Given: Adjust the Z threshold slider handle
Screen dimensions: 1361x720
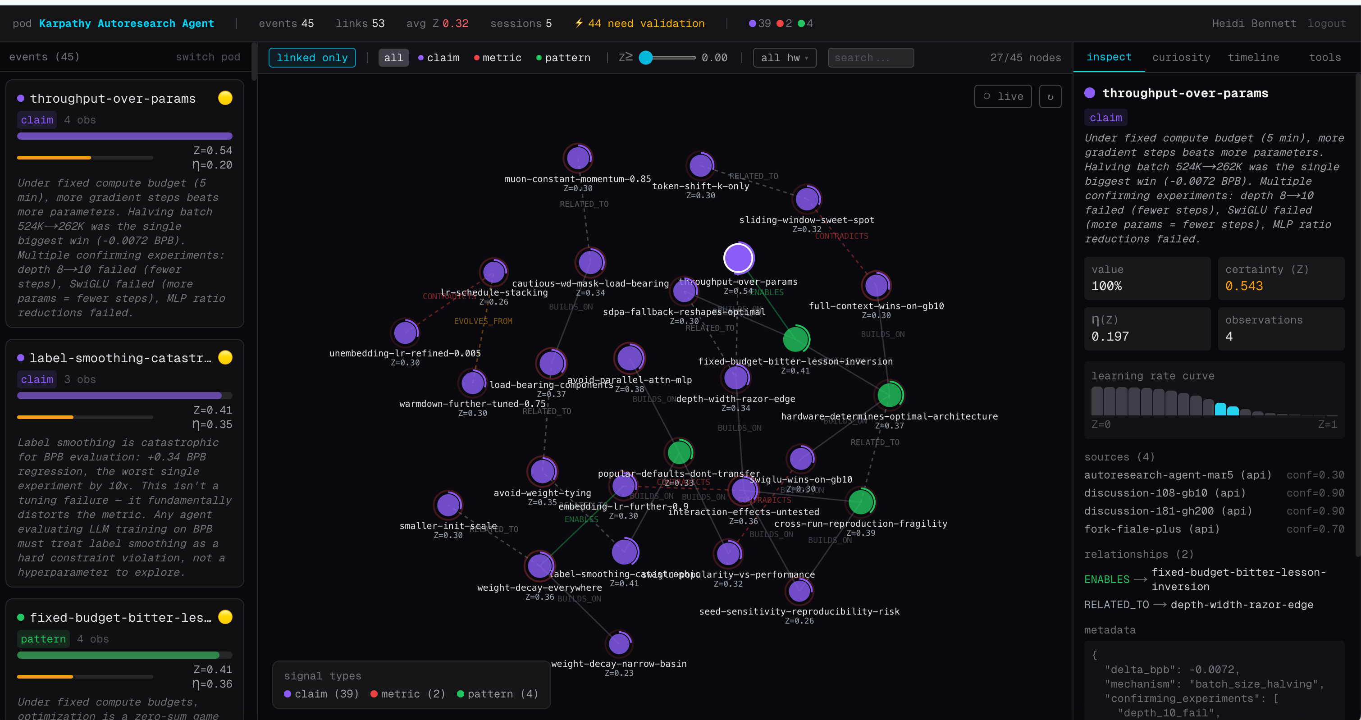Looking at the screenshot, I should (x=646, y=58).
